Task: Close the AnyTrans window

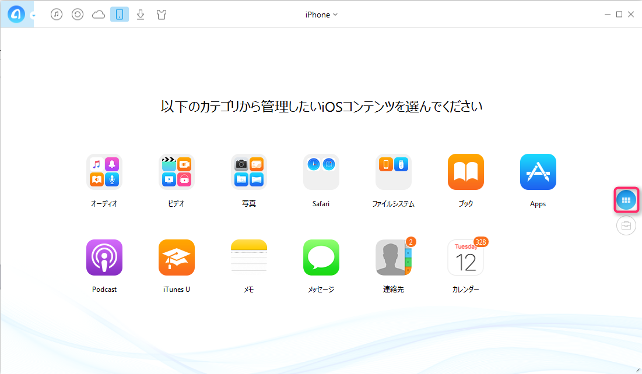Action: [x=632, y=15]
